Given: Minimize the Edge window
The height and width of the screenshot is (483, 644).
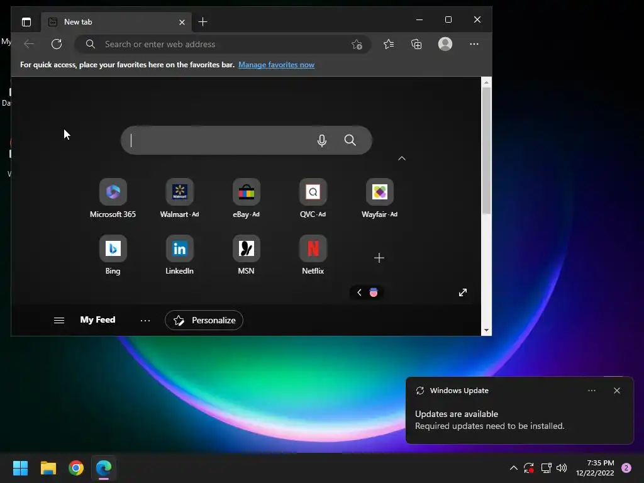Looking at the screenshot, I should [x=419, y=19].
